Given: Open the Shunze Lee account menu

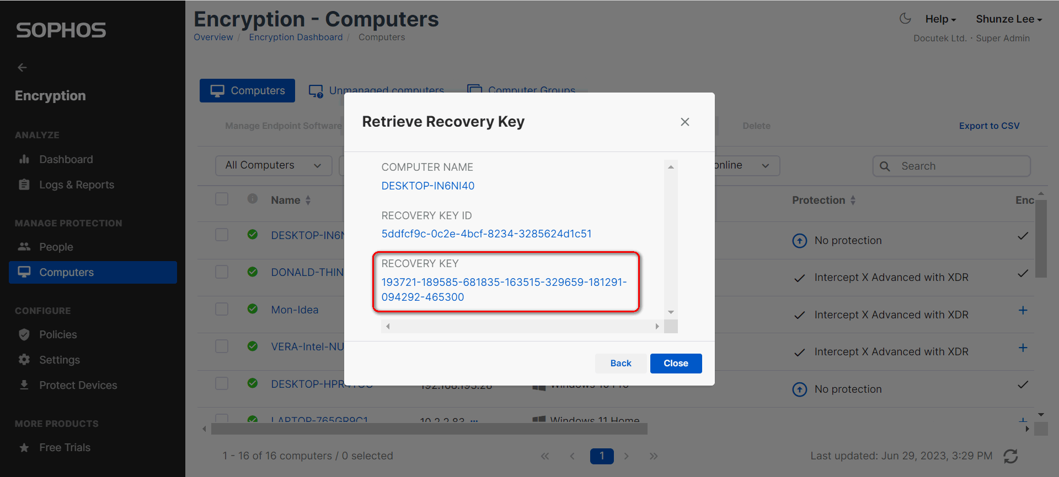Looking at the screenshot, I should point(1009,19).
